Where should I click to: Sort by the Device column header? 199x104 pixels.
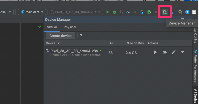coord(53,43)
